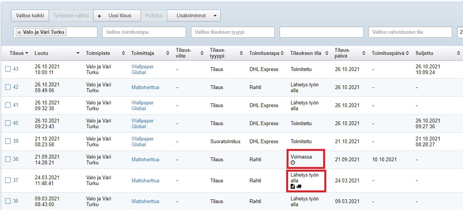This screenshot has width=463, height=210.
Task: Click sort arrows on Toimitustapa column
Action: pyautogui.click(x=282, y=53)
